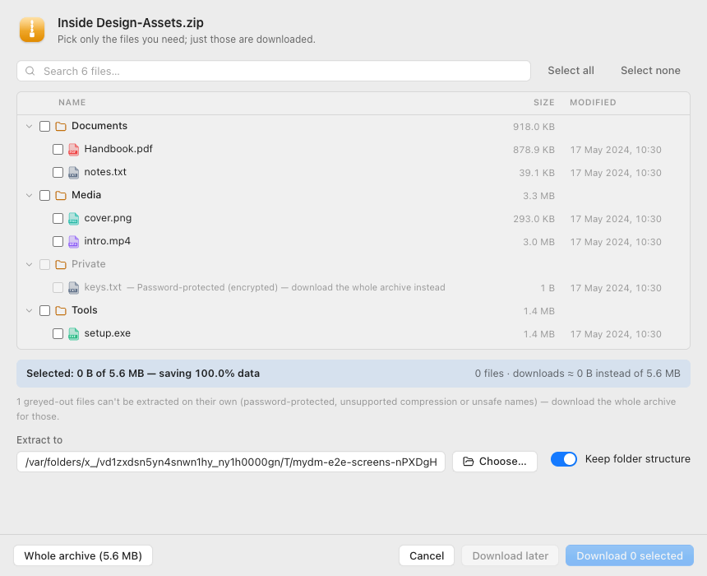Focus the Search 6 files field
The height and width of the screenshot is (576, 707).
point(274,71)
